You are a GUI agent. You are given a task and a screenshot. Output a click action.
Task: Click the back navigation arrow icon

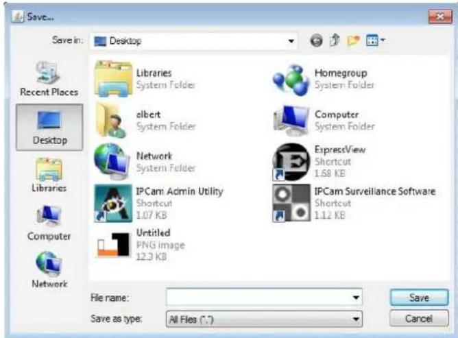pyautogui.click(x=316, y=40)
